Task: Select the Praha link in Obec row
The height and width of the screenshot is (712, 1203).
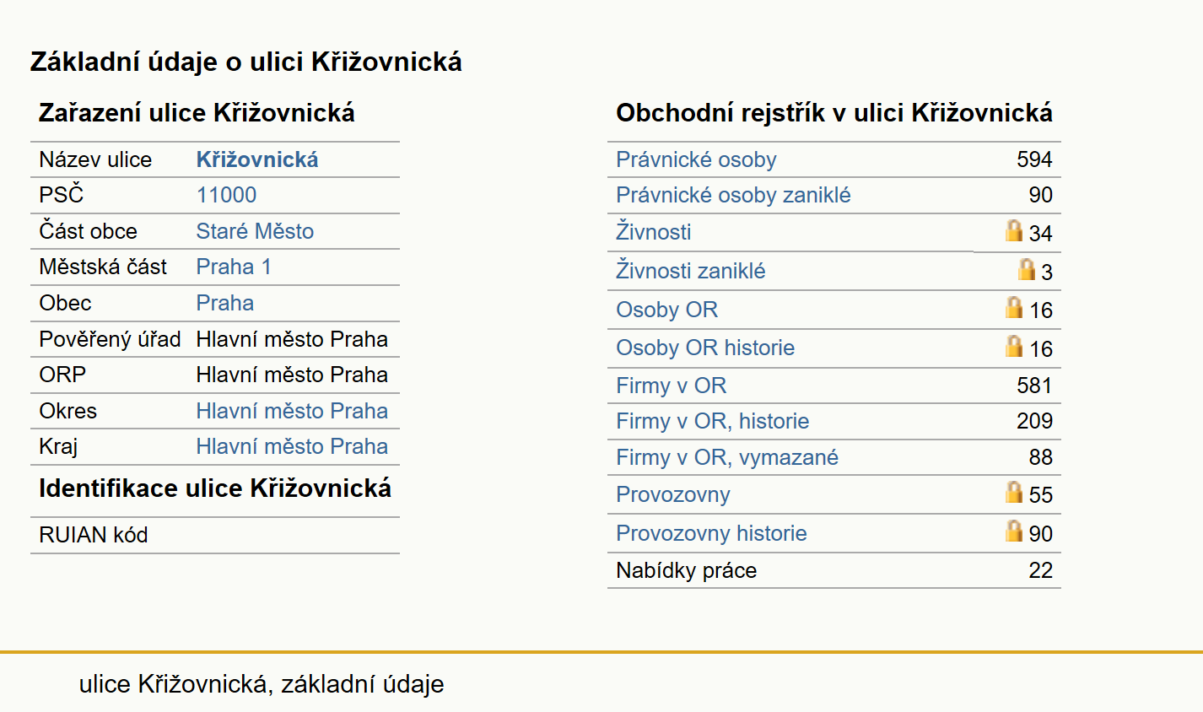Action: point(225,303)
